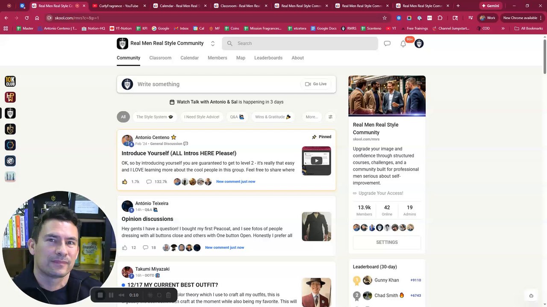Open the profile avatar menu in Skool header
Viewport: 547px width, 307px height.
pos(419,43)
